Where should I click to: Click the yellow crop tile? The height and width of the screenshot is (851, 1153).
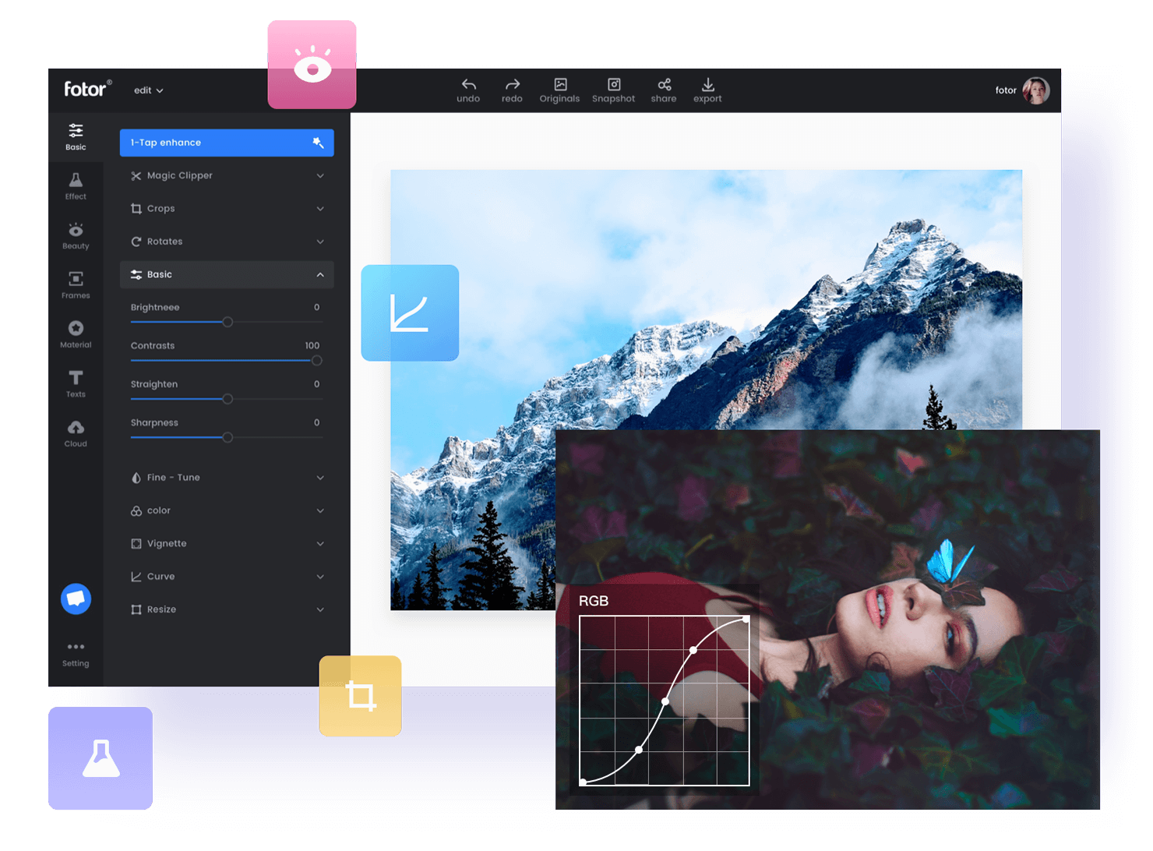(x=360, y=696)
